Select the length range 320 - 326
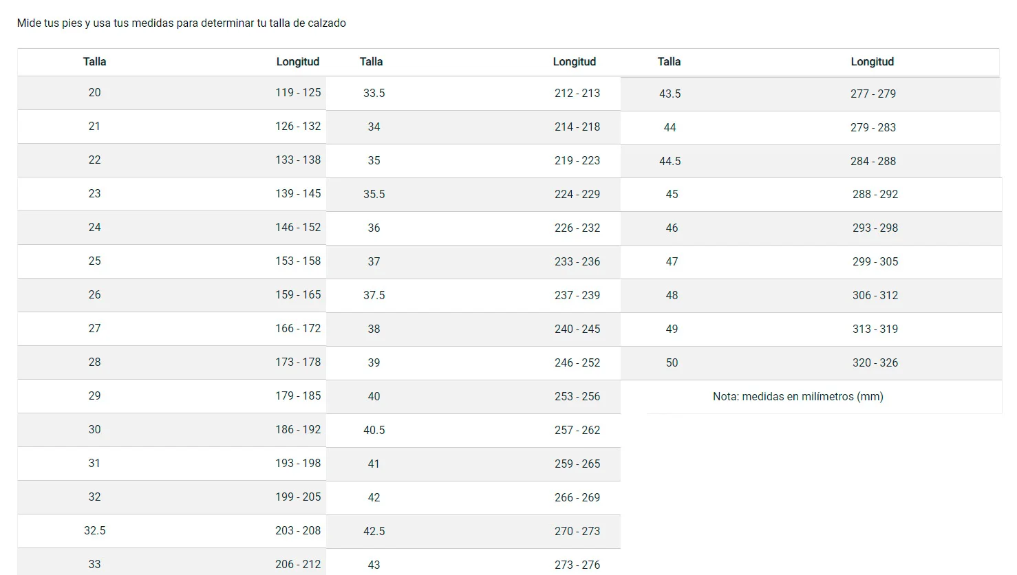This screenshot has width=1017, height=575. [x=875, y=362]
